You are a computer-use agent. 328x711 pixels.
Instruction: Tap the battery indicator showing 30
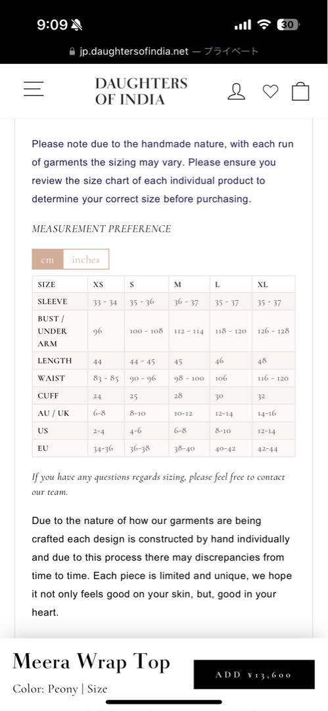[x=288, y=24]
